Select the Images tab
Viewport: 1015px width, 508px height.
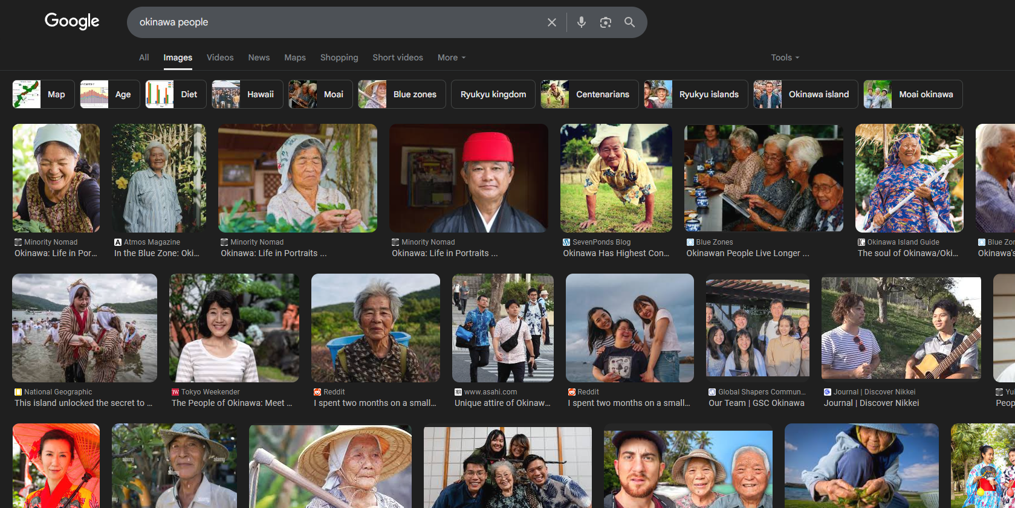(x=178, y=57)
